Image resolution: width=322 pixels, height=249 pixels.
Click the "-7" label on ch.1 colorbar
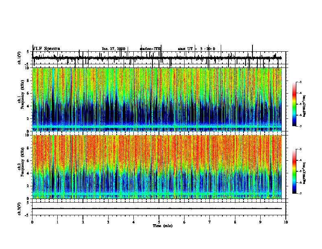pyautogui.click(x=300, y=126)
